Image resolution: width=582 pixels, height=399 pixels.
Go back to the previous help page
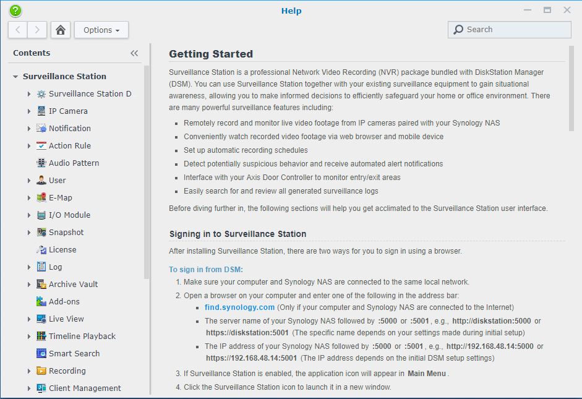tap(18, 30)
